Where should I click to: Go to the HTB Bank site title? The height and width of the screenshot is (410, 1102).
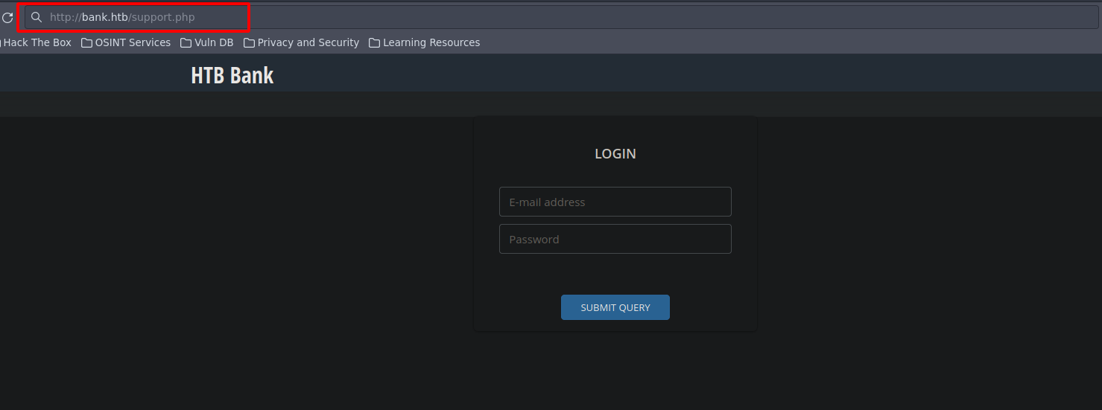coord(232,75)
